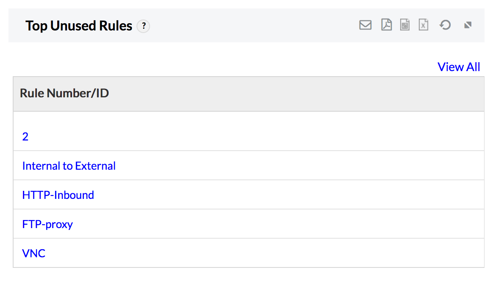Export the report as CSV
This screenshot has height=281, width=493.
[405, 25]
